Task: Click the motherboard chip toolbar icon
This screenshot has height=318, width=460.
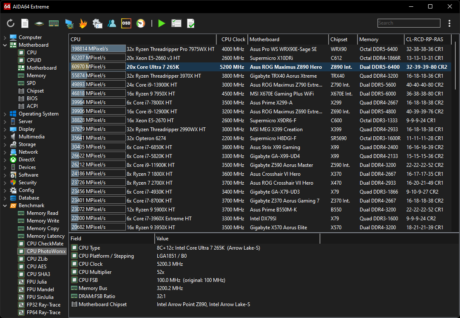Action: [39, 23]
